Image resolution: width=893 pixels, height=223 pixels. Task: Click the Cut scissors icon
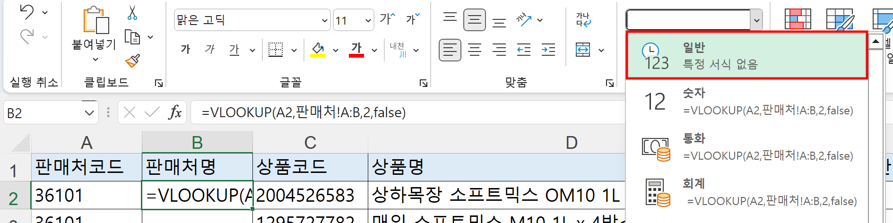pos(132,12)
